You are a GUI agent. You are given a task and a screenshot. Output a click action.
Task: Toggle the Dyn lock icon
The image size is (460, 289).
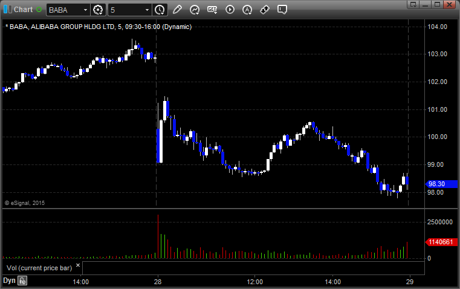point(22,281)
